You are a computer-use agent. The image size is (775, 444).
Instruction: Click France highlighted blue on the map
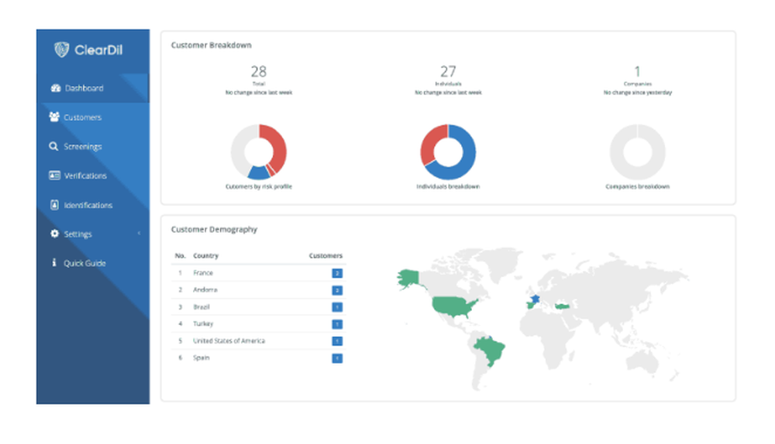click(x=535, y=299)
